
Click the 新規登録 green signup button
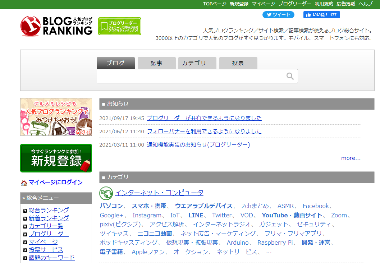tap(56, 158)
